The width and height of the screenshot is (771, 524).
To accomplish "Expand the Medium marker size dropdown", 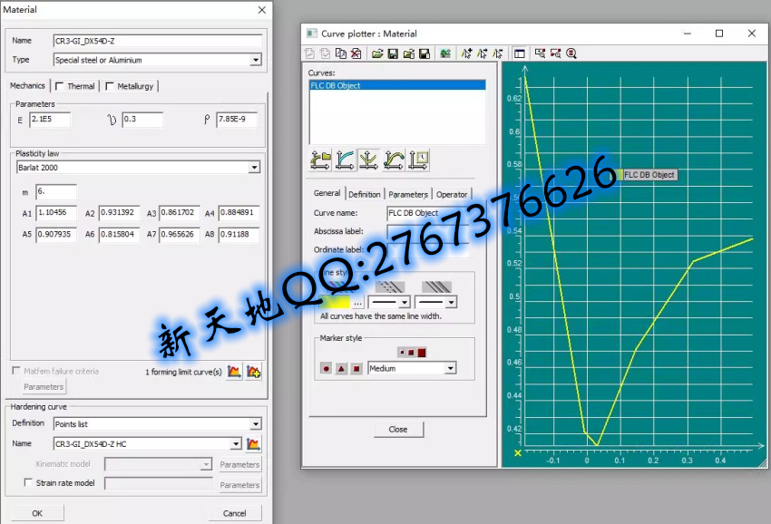I will pyautogui.click(x=449, y=369).
